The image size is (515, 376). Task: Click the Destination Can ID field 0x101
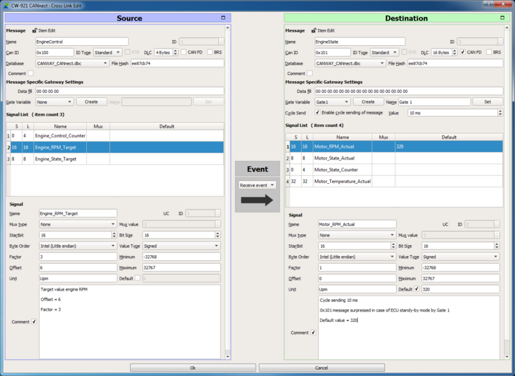[332, 53]
